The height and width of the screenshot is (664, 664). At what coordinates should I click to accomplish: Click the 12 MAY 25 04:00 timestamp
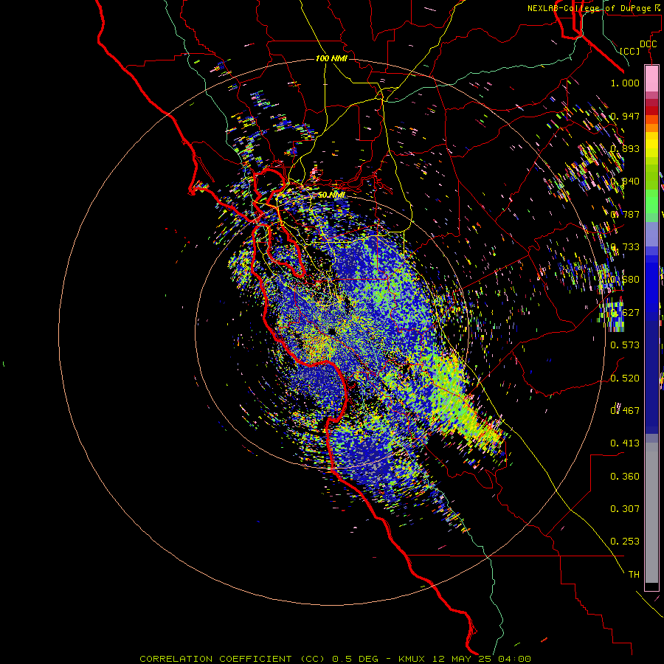click(x=482, y=659)
